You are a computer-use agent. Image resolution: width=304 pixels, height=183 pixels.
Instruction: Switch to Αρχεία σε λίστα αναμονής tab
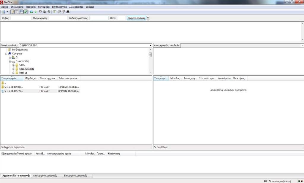pyautogui.click(x=16, y=176)
